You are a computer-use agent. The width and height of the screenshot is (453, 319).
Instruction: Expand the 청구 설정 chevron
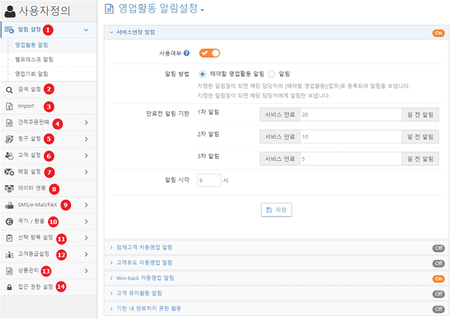tap(86, 139)
